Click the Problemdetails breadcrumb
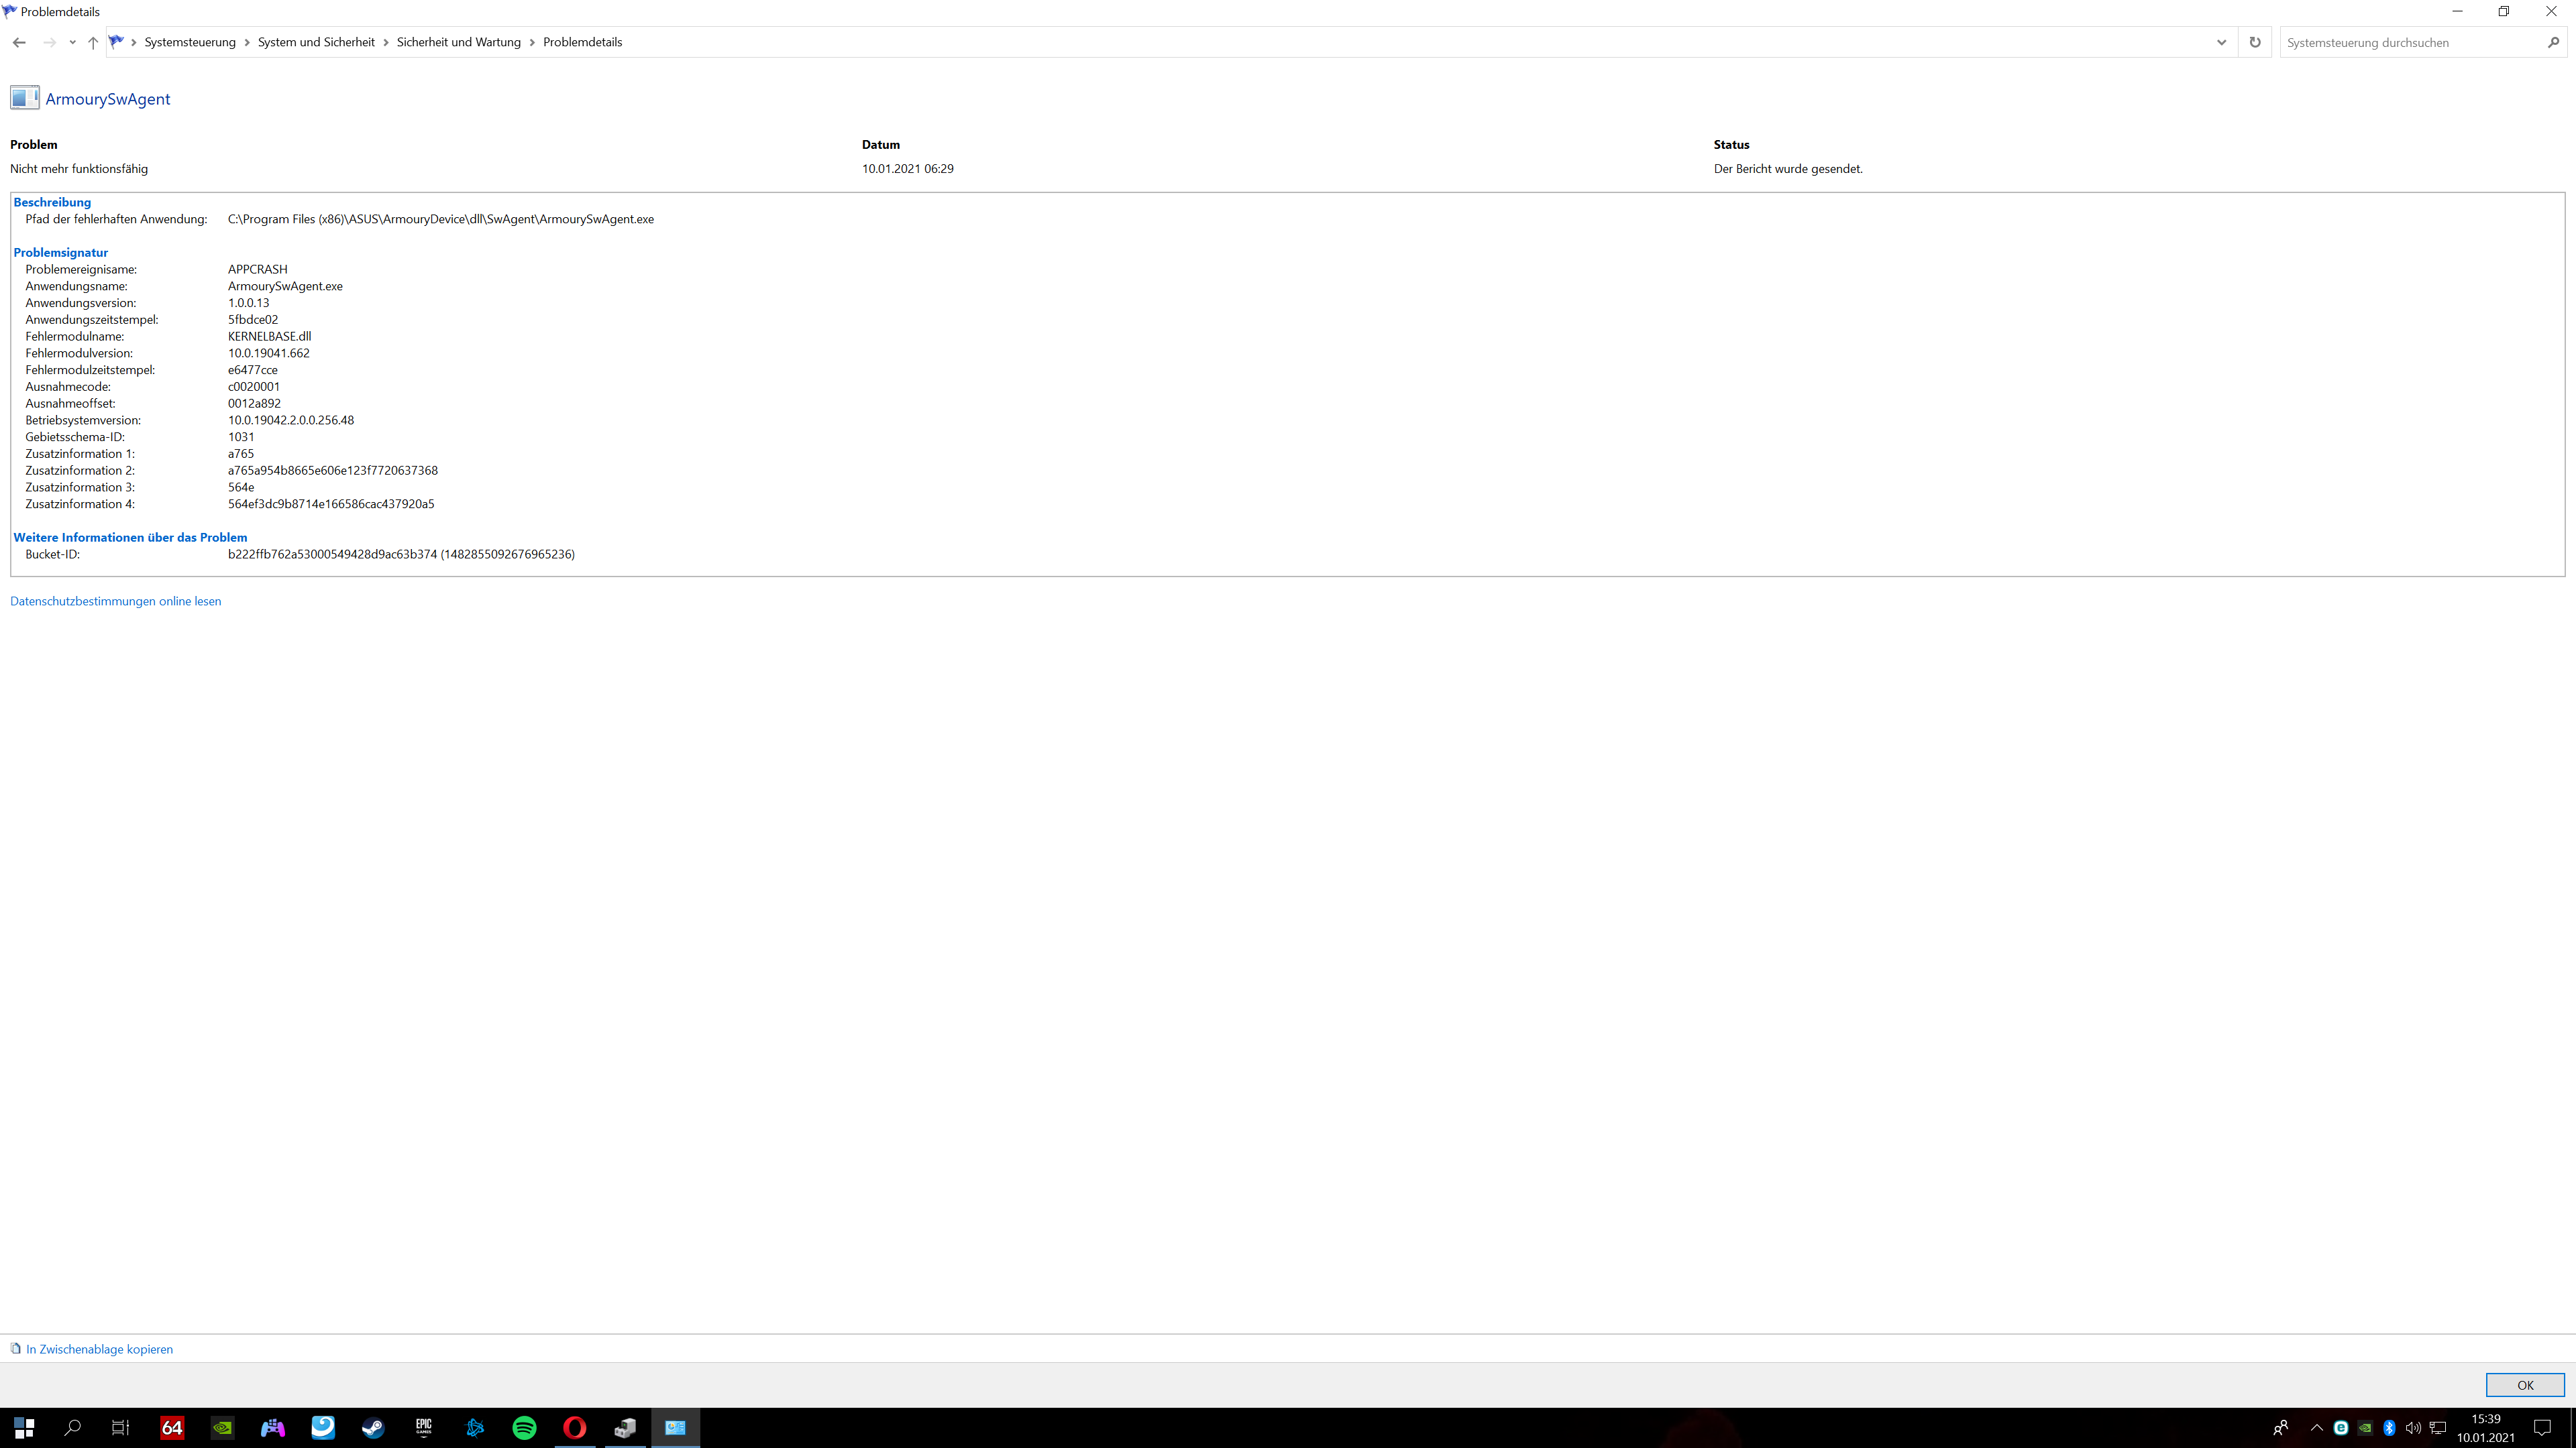Viewport: 2576px width, 1448px height. tap(582, 42)
